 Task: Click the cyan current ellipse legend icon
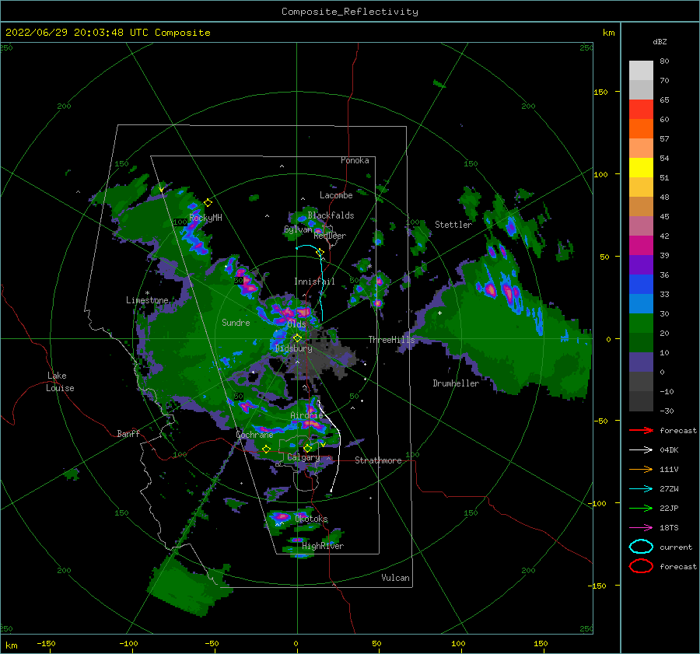[641, 547]
